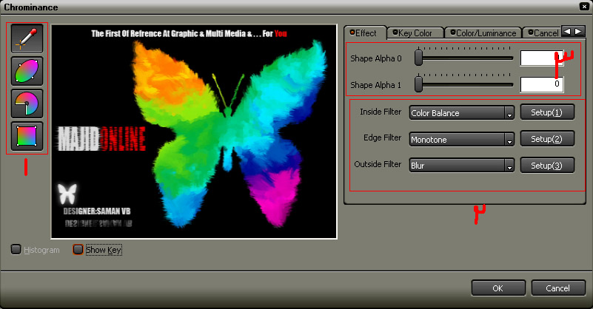Close the Chrominance dialog window

tap(584, 7)
